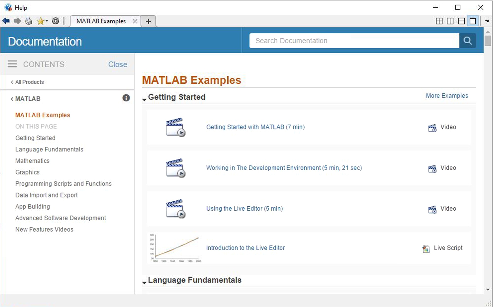This screenshot has width=493, height=307.
Task: Click the Getting Started with MATLAB clapperboard thumbnail
Action: pyautogui.click(x=176, y=127)
